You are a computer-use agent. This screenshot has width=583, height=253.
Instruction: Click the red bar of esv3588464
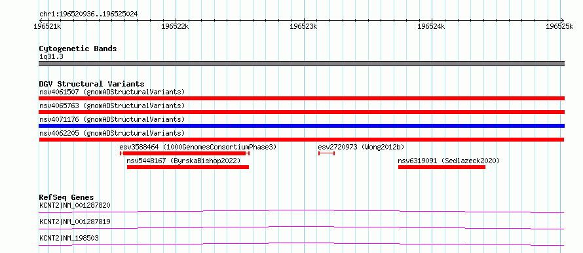coord(185,153)
